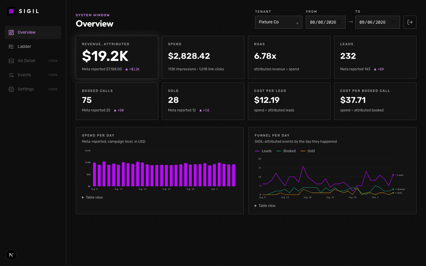This screenshot has width=426, height=266.
Task: Expand Table view under Spend Per Day
Action: tap(92, 197)
